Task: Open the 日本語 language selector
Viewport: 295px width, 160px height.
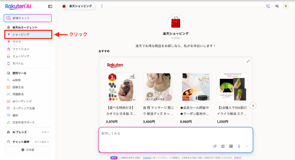Action: pos(28,150)
